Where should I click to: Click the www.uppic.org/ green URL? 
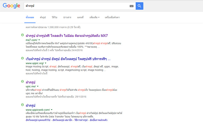tap(35, 63)
